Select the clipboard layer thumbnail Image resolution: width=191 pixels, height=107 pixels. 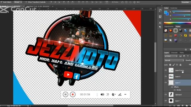click(171, 95)
